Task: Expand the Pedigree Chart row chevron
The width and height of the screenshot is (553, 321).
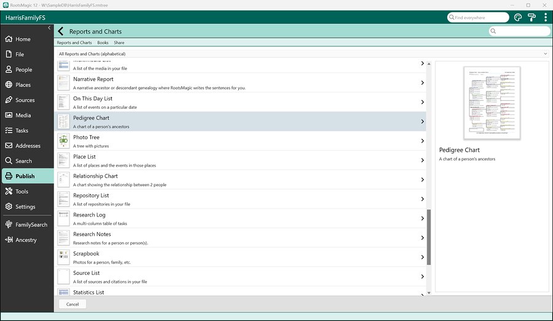Action: (422, 122)
